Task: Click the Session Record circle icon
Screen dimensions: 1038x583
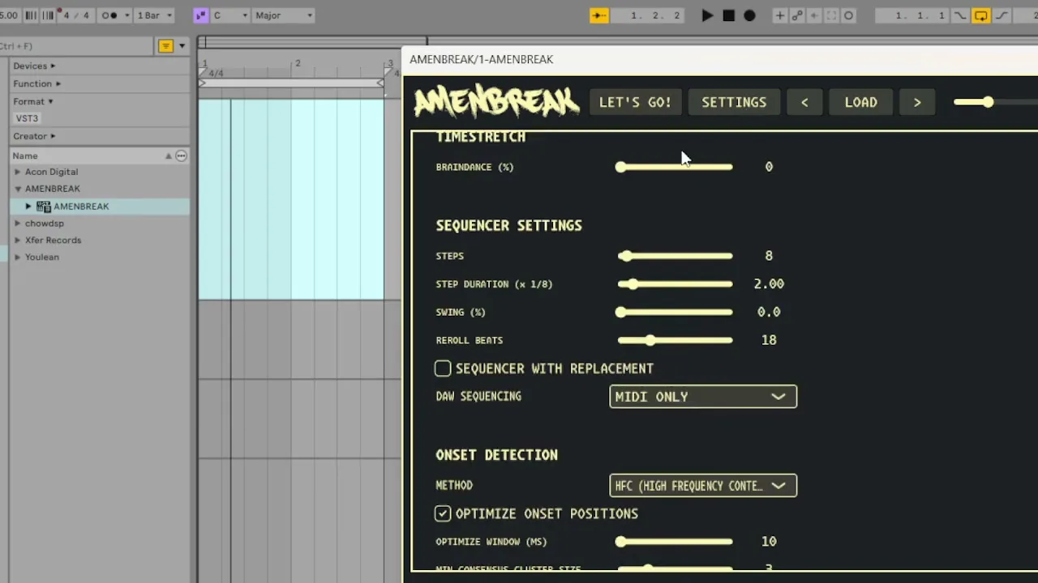Action: click(x=849, y=15)
